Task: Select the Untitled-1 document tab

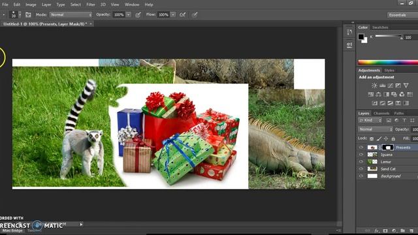Action: (45, 24)
